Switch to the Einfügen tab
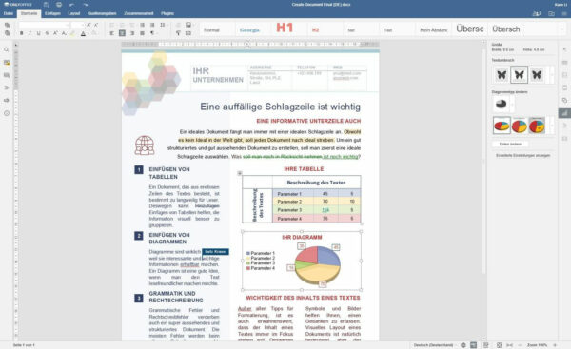Screen dimensions: 571x349 (x=52, y=13)
